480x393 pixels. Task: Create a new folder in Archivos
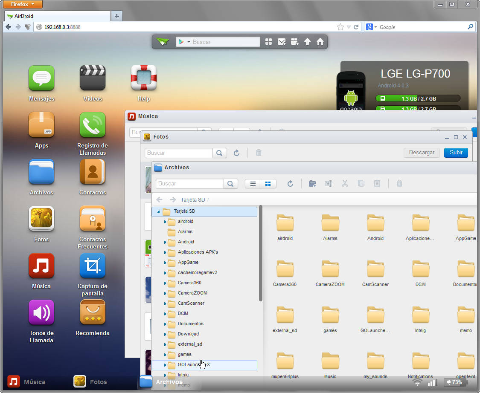pos(312,184)
